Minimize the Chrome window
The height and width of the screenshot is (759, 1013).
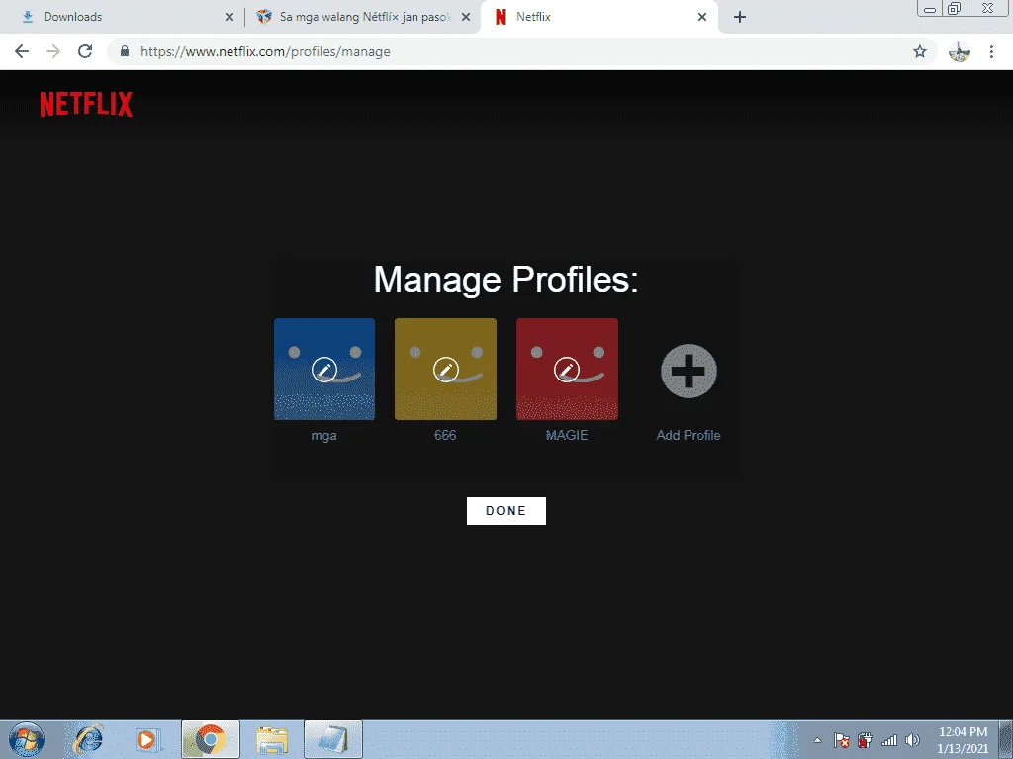pyautogui.click(x=930, y=8)
